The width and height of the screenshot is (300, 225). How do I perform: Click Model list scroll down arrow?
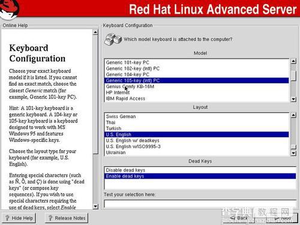(x=293, y=99)
